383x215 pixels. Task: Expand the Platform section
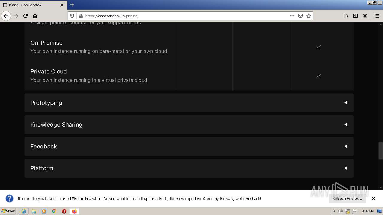pos(189,168)
